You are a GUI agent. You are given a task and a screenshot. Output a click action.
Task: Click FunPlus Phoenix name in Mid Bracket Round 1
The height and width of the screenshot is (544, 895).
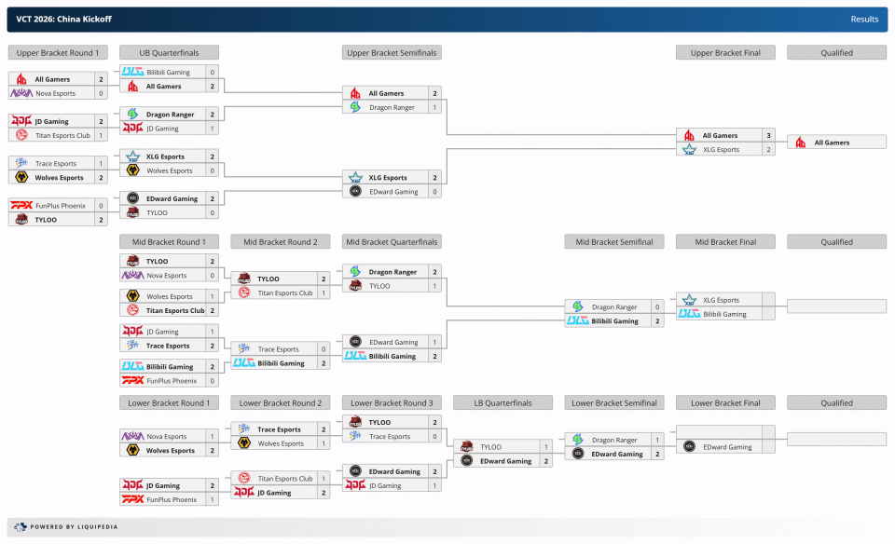coord(172,381)
